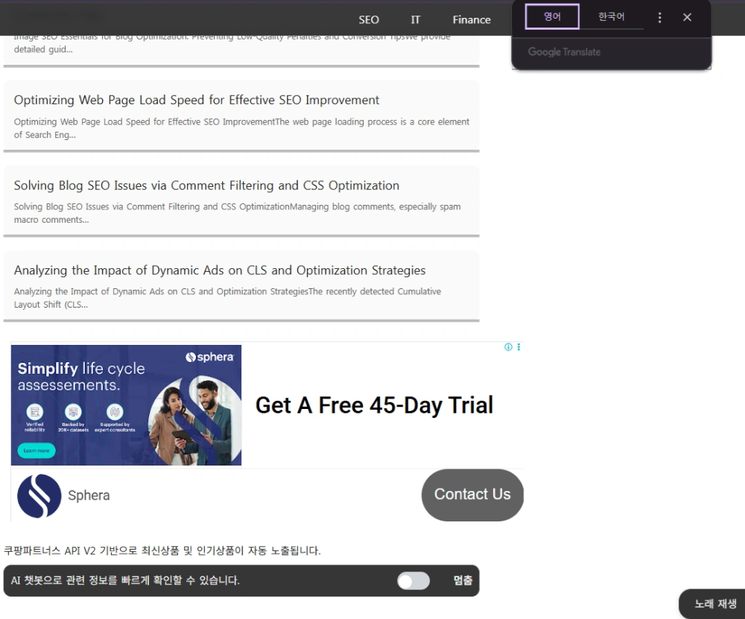Viewport: 745px width, 619px height.
Task: Click the Contact Us button
Action: 472,495
